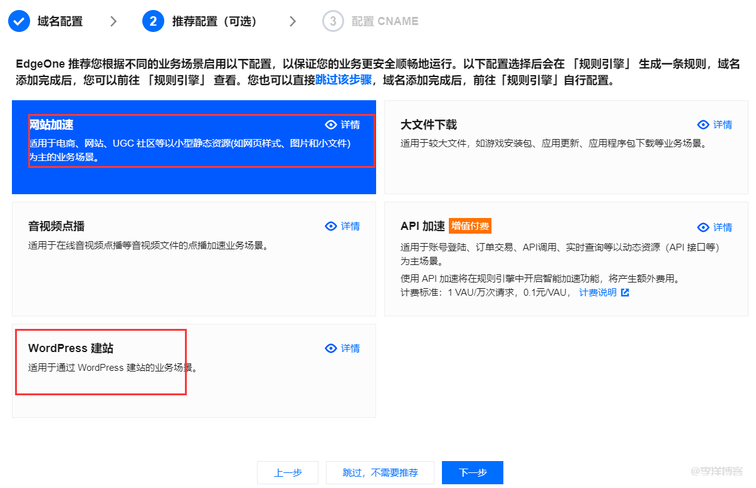Click 跳过，不需要推荐 to skip recommendations
The width and height of the screenshot is (756, 488).
(x=380, y=473)
